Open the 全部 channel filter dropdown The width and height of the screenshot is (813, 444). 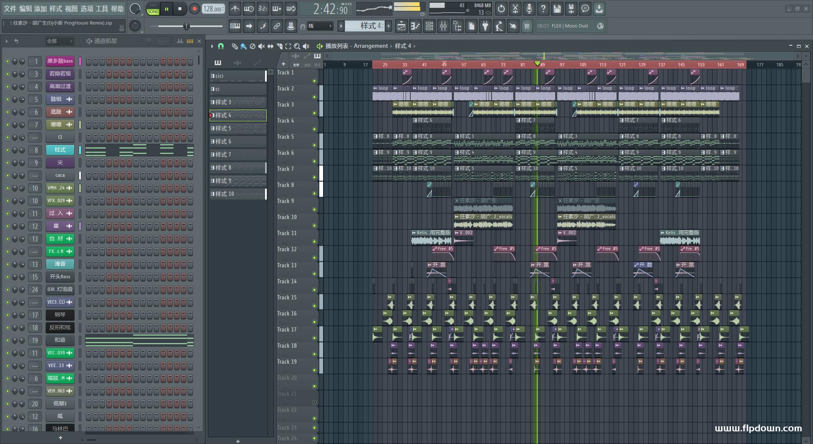click(x=59, y=41)
